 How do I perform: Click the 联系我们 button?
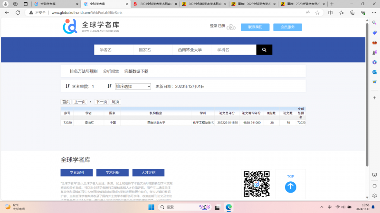255,27
